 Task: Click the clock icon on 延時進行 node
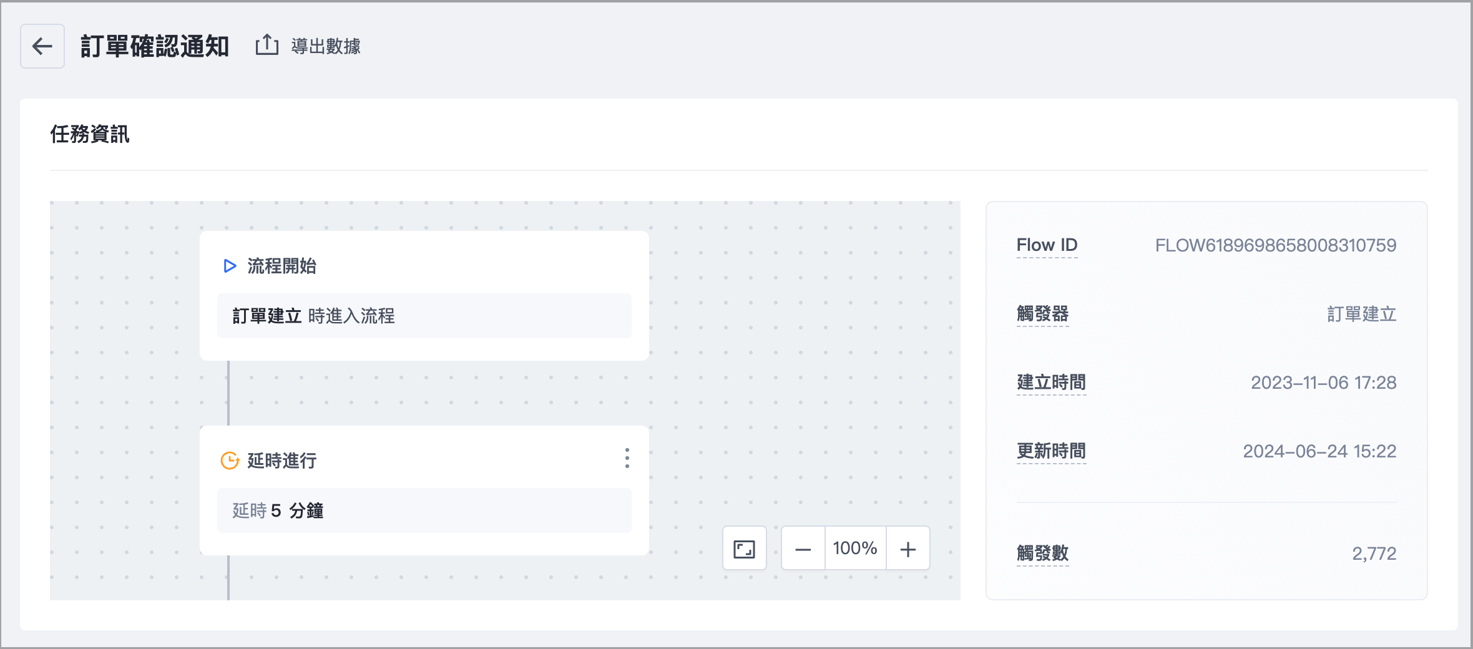230,461
